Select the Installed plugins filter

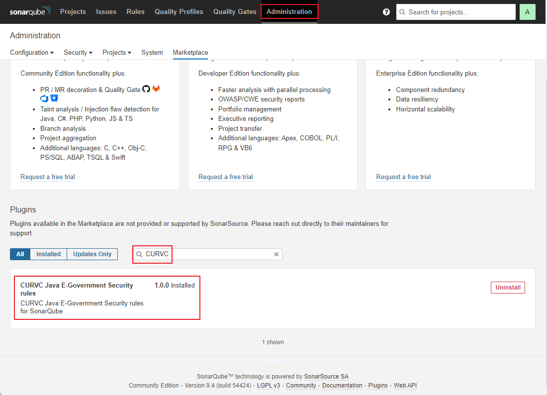[49, 254]
